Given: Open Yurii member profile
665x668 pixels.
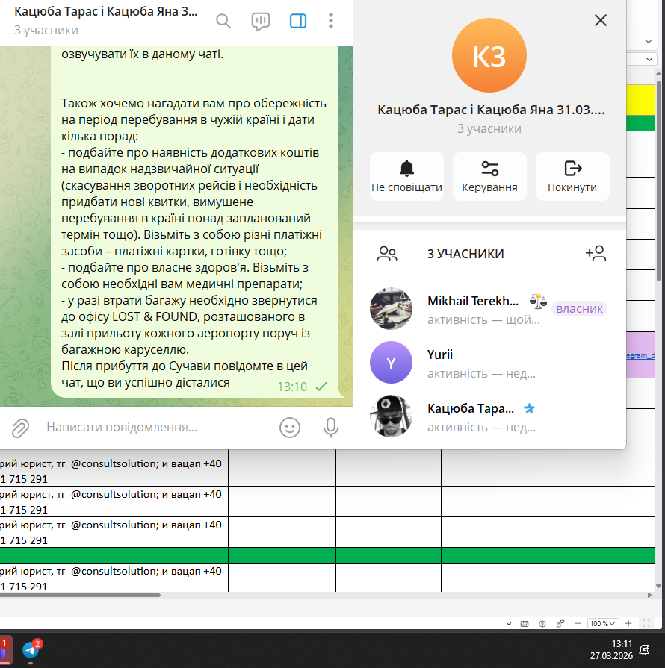Looking at the screenshot, I should click(x=489, y=363).
